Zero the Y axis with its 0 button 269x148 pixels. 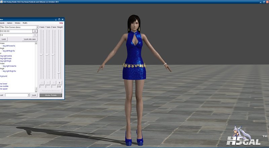(48, 83)
